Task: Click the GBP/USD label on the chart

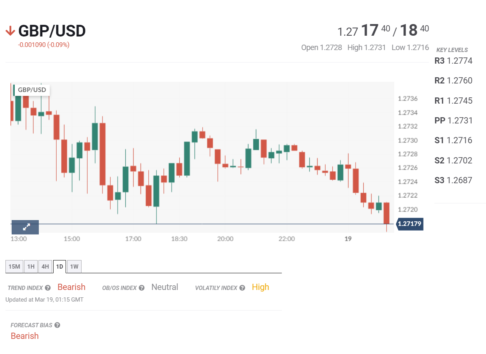Action: 31,90
